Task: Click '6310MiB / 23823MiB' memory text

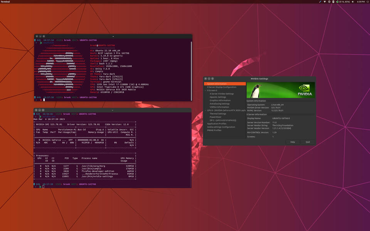Action: click(x=112, y=92)
